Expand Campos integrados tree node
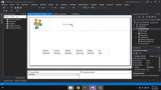 point(6,19)
